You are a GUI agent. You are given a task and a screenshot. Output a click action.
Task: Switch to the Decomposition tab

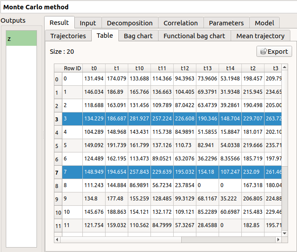click(130, 23)
